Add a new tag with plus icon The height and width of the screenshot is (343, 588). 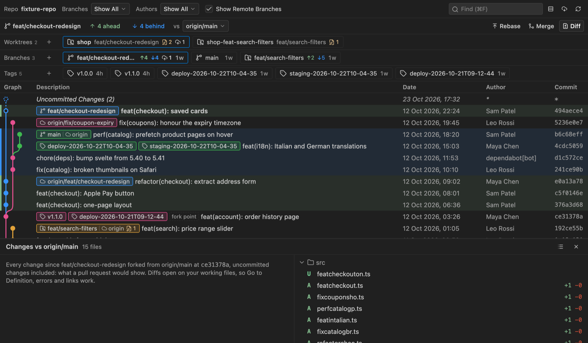click(49, 74)
